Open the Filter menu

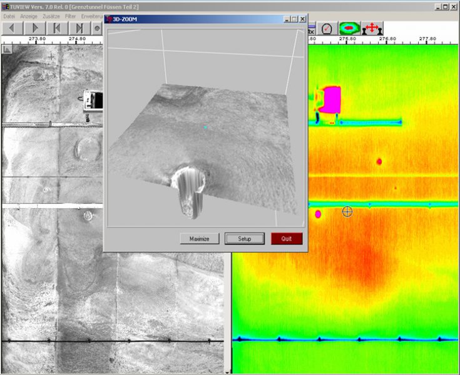tap(71, 15)
